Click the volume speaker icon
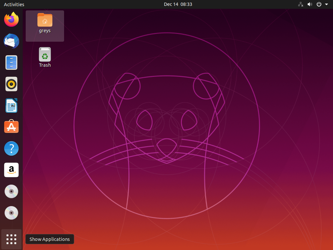333x250 pixels. tap(310, 4)
